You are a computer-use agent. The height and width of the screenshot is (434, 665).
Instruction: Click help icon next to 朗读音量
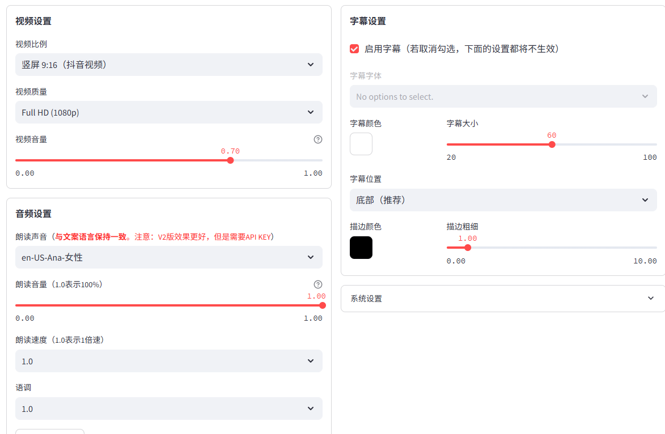point(317,284)
